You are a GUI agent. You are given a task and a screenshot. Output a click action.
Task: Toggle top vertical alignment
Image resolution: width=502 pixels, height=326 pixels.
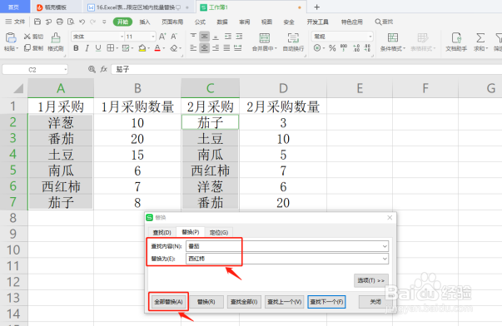click(193, 36)
